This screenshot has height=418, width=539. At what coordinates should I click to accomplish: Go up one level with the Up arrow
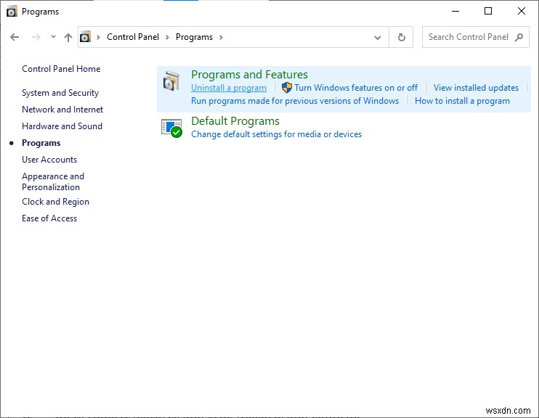[x=68, y=37]
